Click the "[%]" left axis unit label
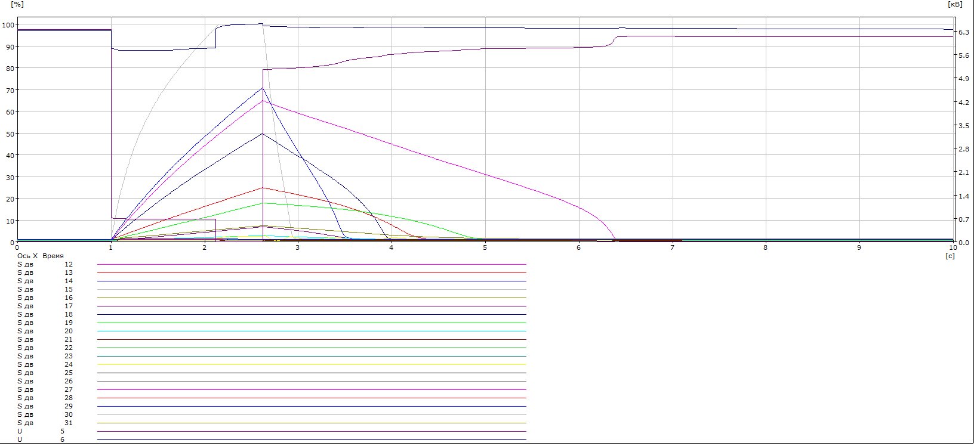 point(17,4)
